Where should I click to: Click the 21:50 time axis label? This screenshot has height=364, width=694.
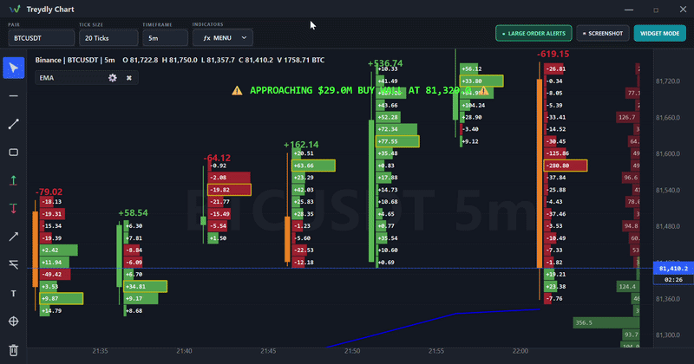(352, 351)
